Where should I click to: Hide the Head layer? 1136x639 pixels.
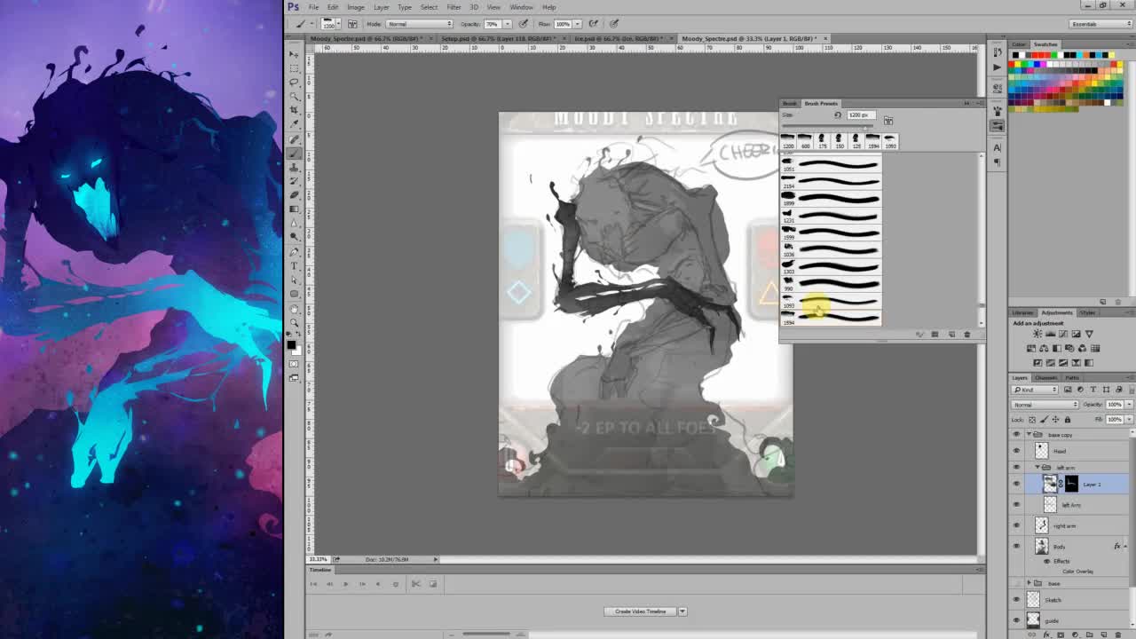click(1016, 451)
